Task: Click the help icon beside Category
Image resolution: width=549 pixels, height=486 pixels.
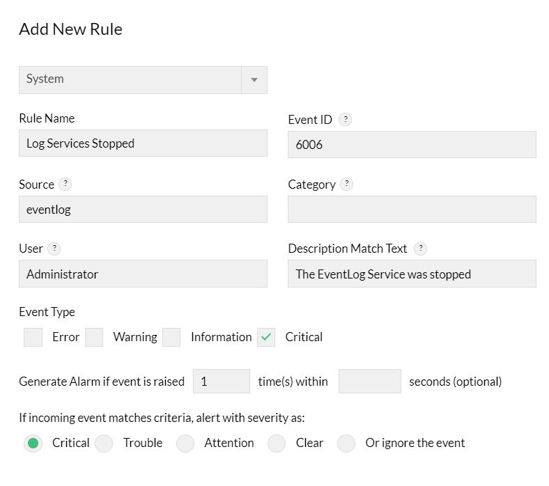Action: click(346, 185)
